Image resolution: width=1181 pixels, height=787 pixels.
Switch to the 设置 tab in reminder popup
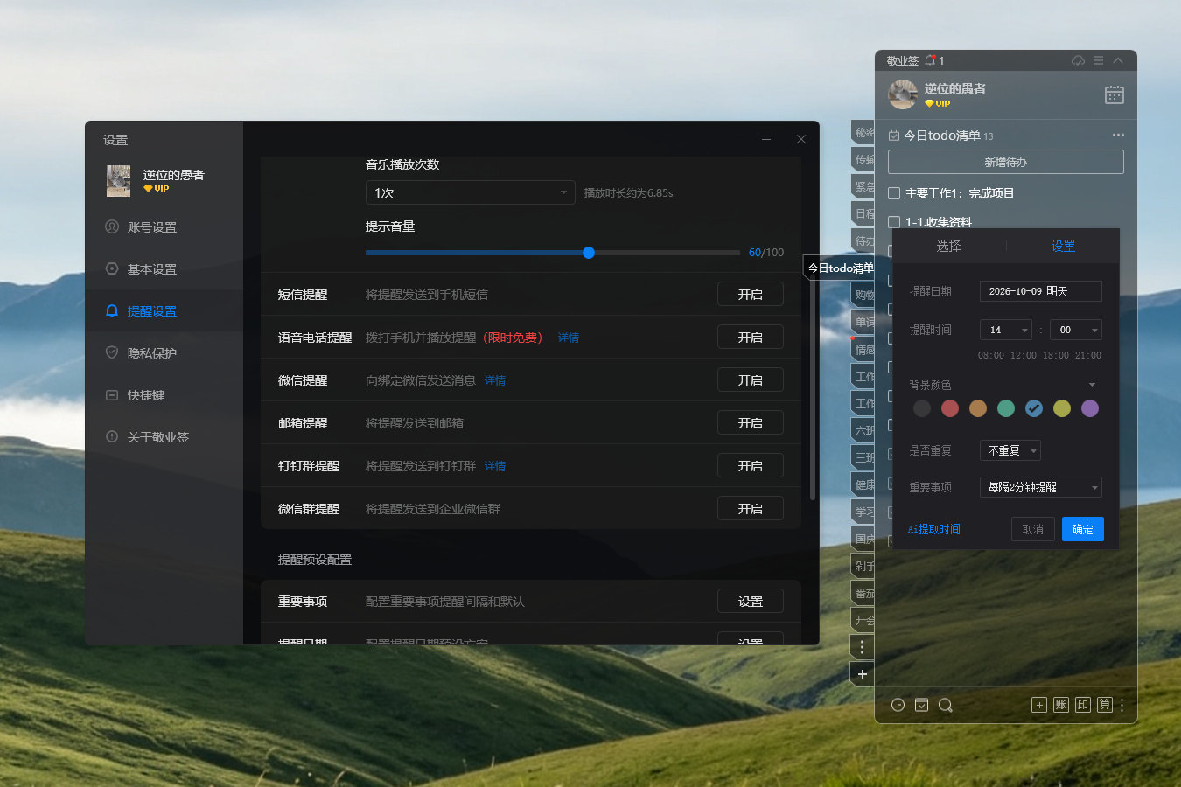click(x=1063, y=246)
